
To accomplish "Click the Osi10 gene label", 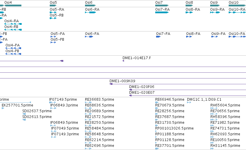I will point(234,3).
